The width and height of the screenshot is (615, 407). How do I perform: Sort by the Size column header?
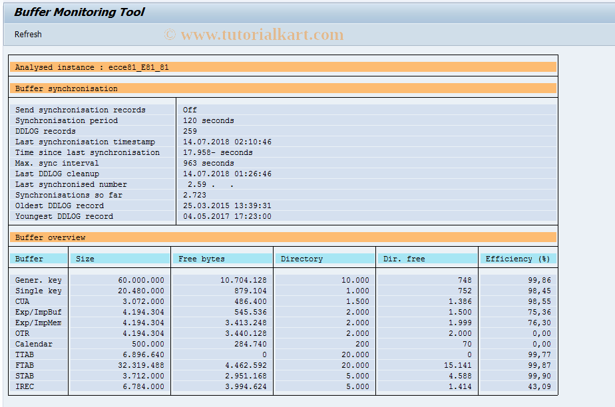coord(85,259)
